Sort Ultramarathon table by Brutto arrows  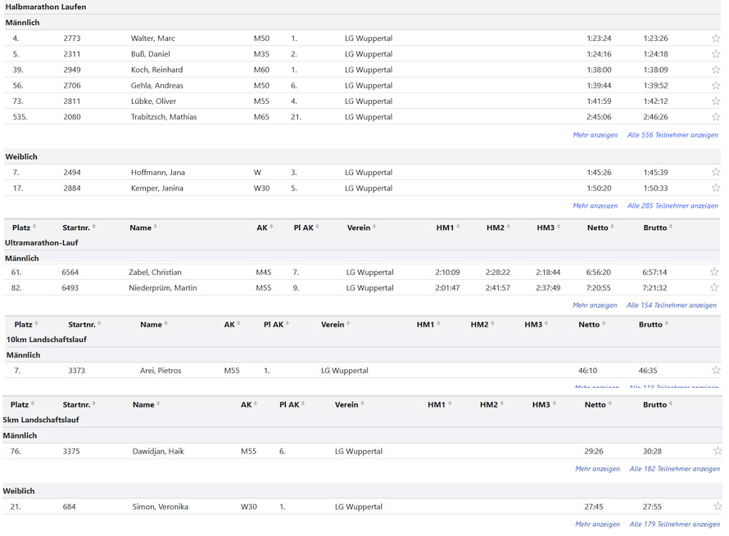[671, 227]
